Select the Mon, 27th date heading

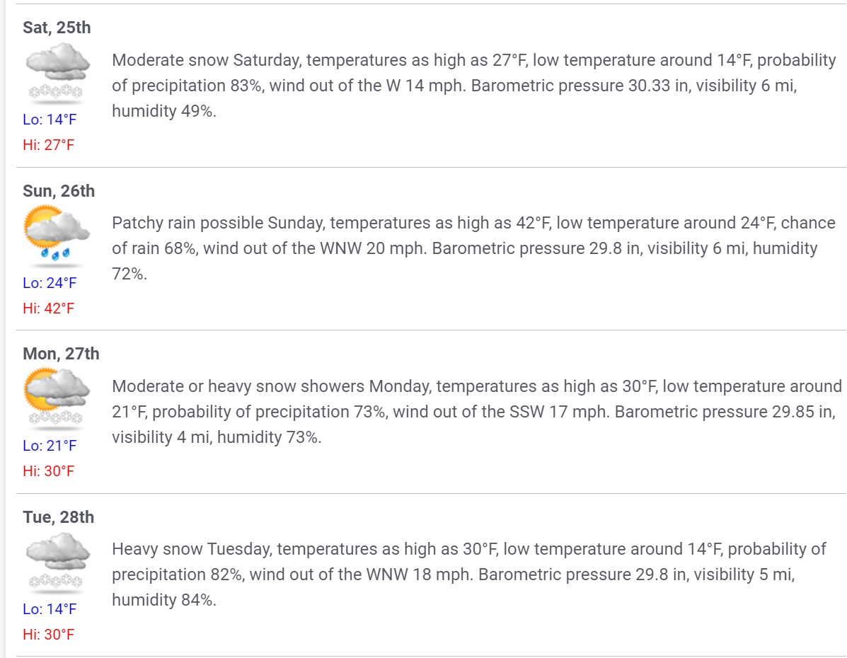click(61, 354)
